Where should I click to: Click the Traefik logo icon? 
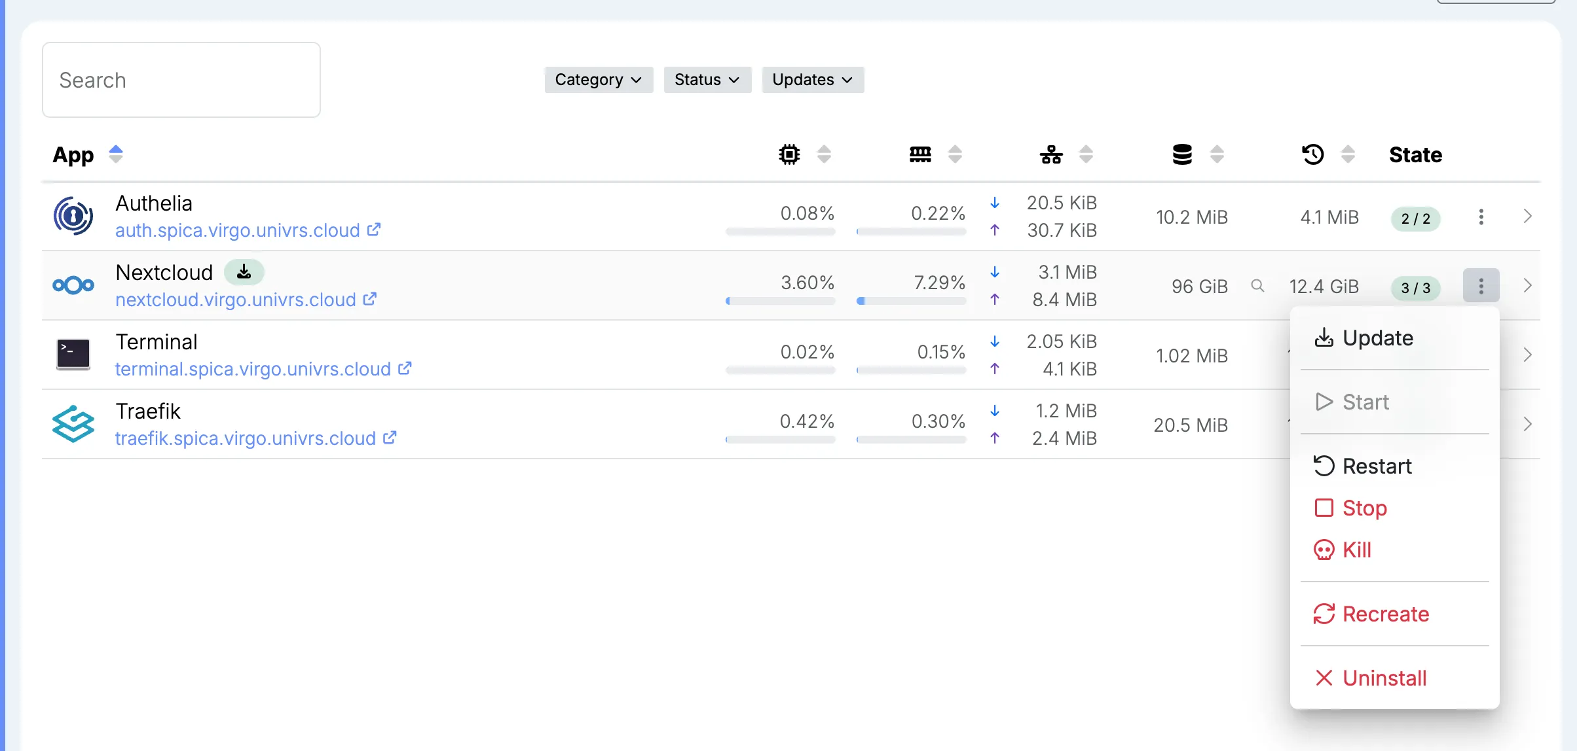pyautogui.click(x=73, y=424)
